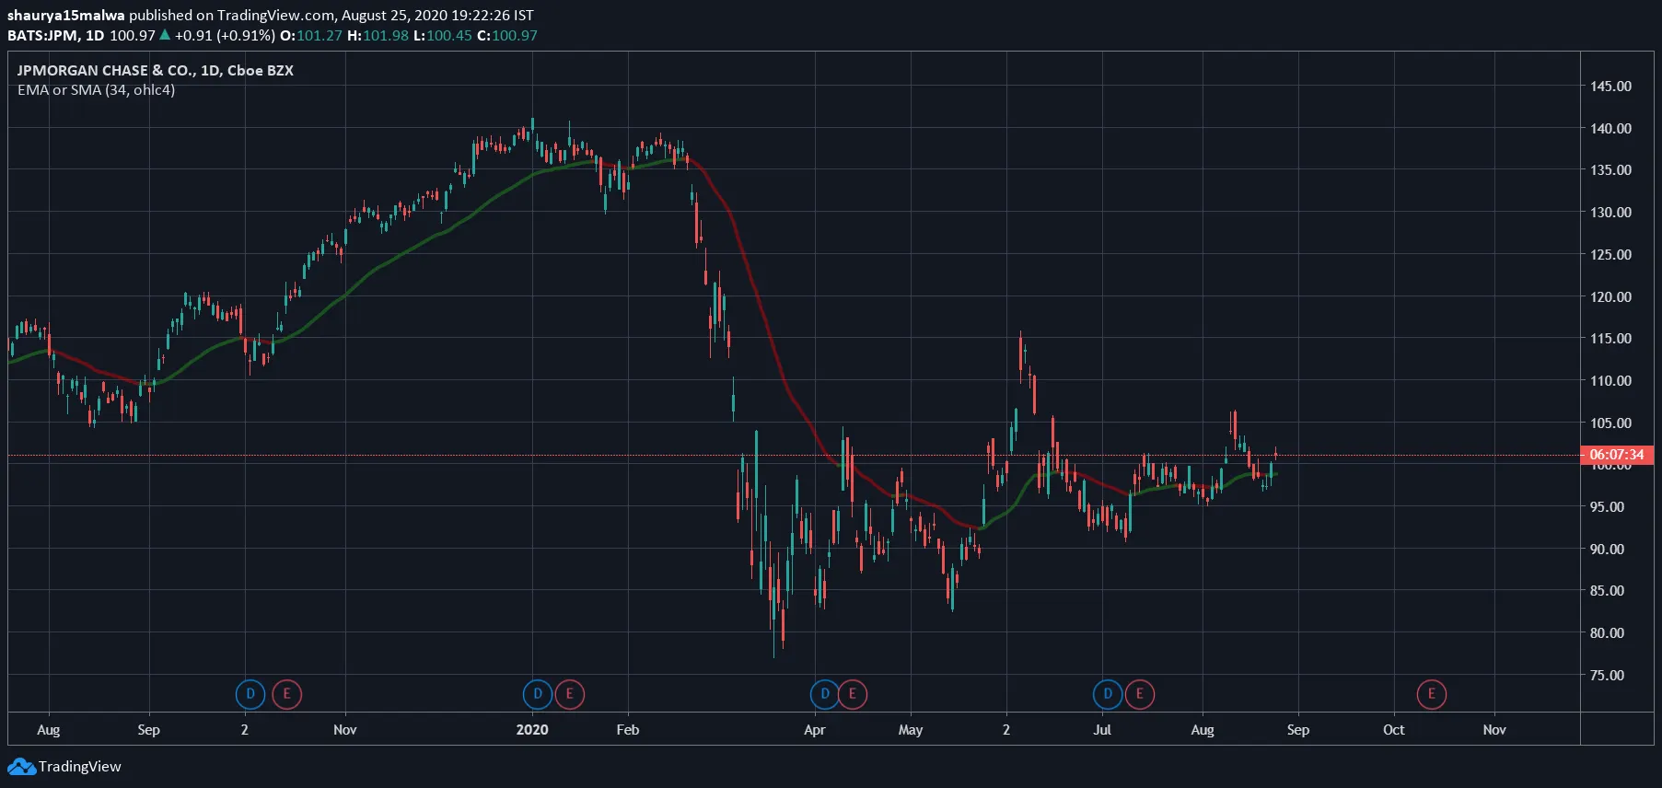Screen dimensions: 1662x788
Task: Click the 2020 label on time axis
Action: coord(532,729)
